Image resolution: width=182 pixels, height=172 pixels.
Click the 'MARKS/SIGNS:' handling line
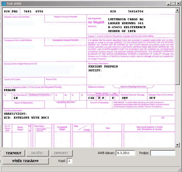pos(15,114)
